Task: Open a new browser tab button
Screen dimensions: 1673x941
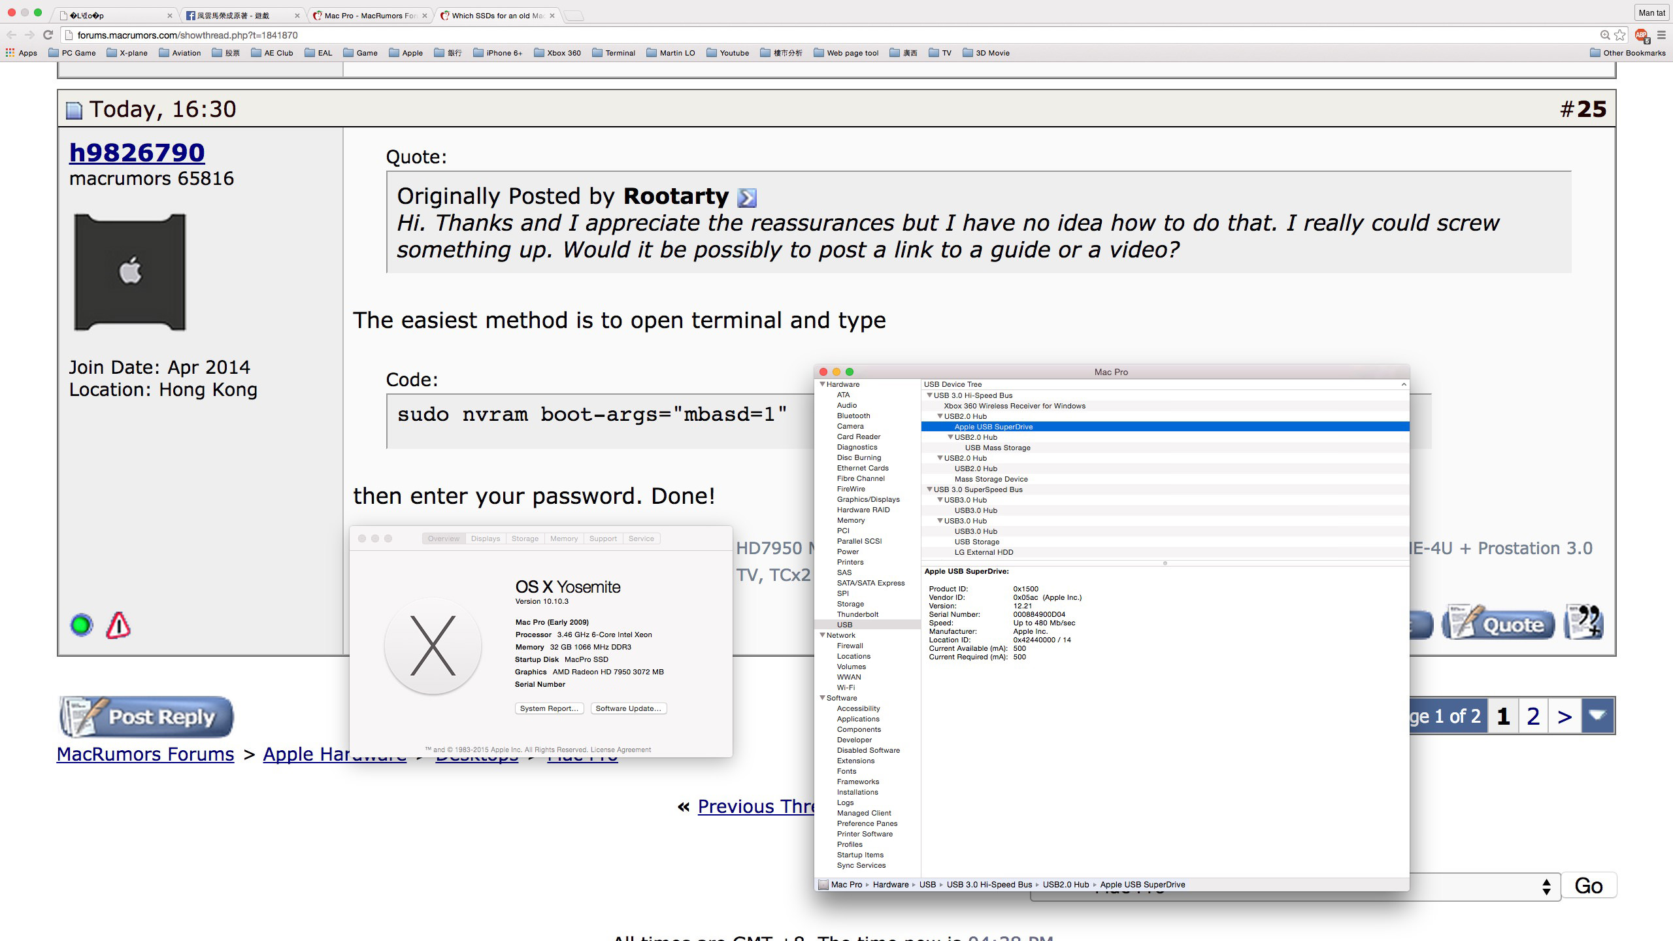Action: (x=573, y=16)
